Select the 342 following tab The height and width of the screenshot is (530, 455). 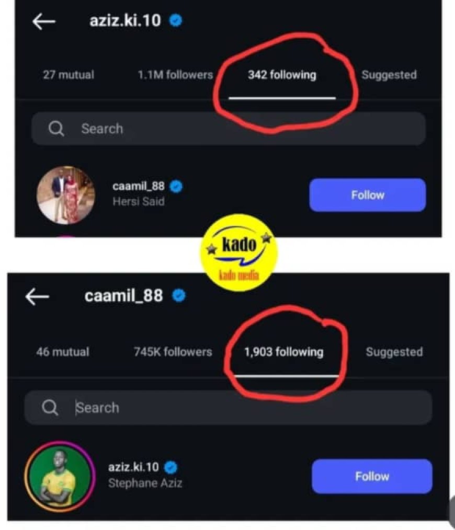coord(282,75)
